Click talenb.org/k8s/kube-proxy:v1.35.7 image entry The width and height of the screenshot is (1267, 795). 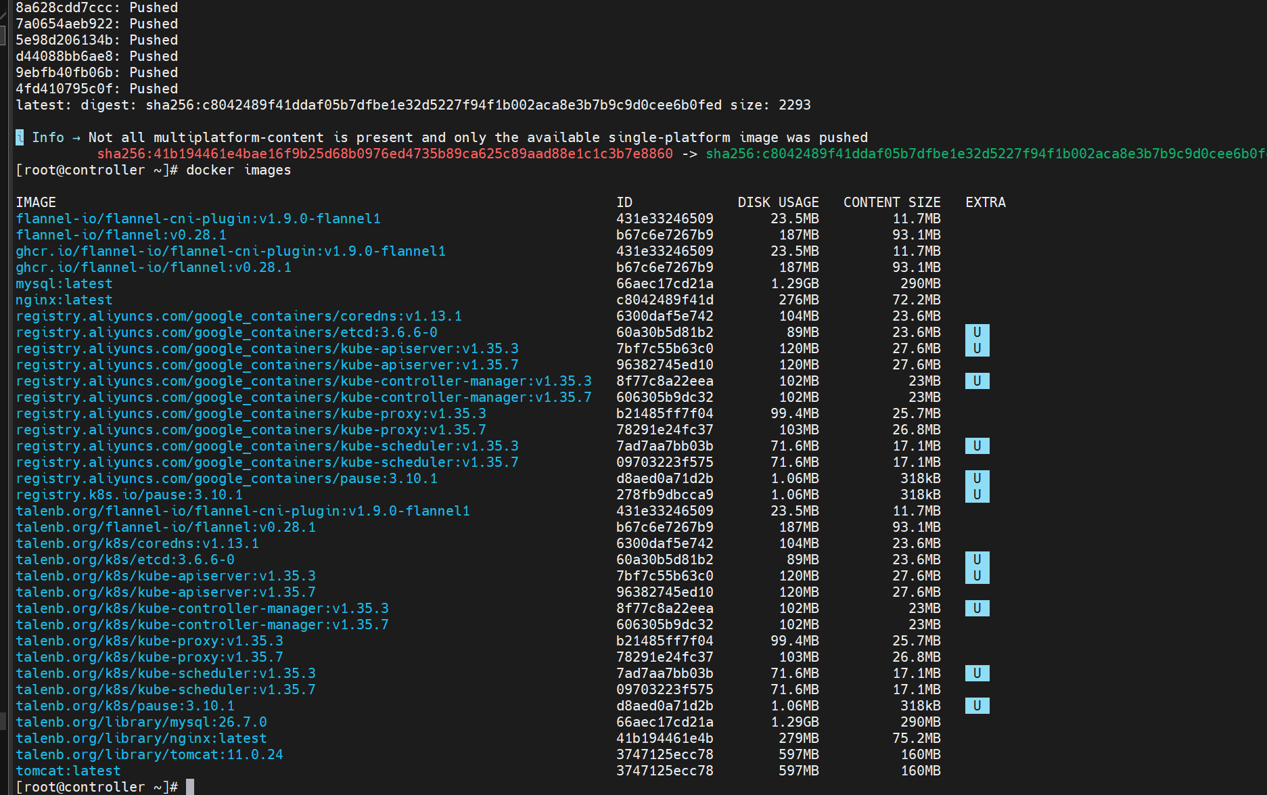(149, 657)
